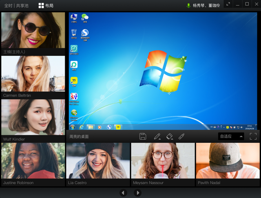261x198 pixels.
Task: Click the Sogou browser desktop icon
Action: point(85,35)
